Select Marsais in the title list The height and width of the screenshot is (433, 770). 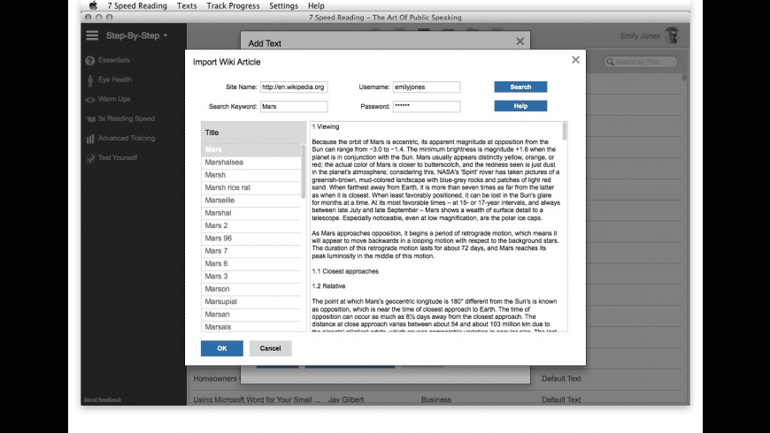(x=251, y=327)
